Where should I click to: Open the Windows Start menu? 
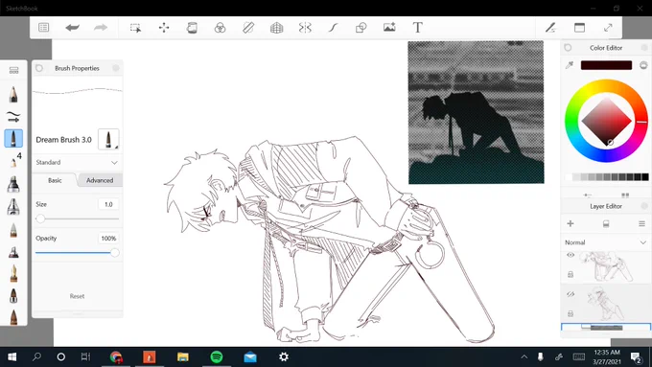pyautogui.click(x=12, y=356)
